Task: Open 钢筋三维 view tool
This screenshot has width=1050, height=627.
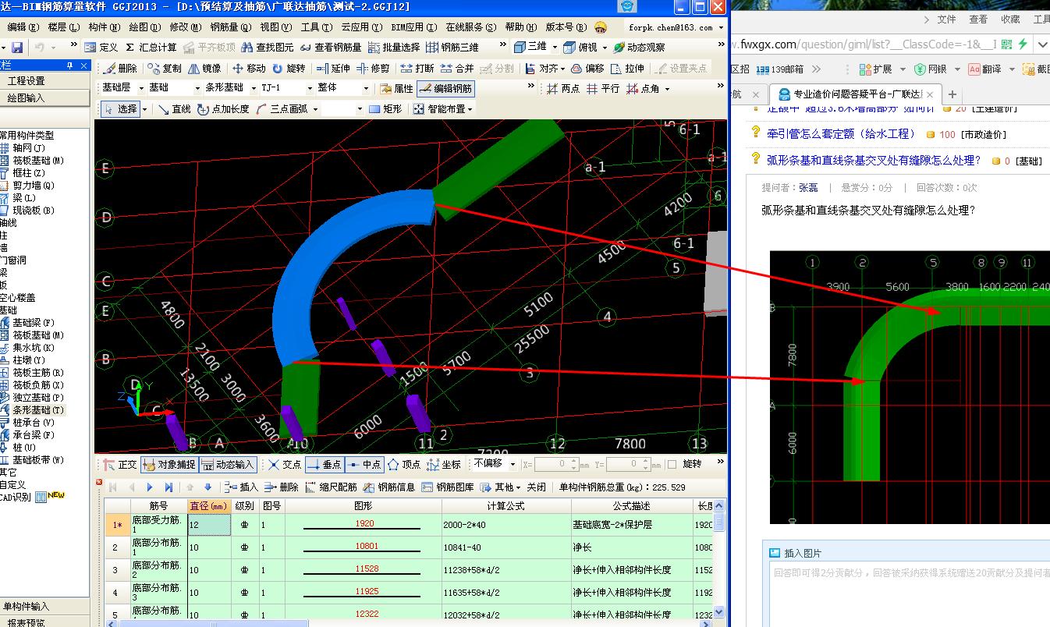Action: [453, 48]
